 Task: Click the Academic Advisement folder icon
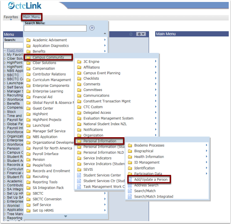28,40
